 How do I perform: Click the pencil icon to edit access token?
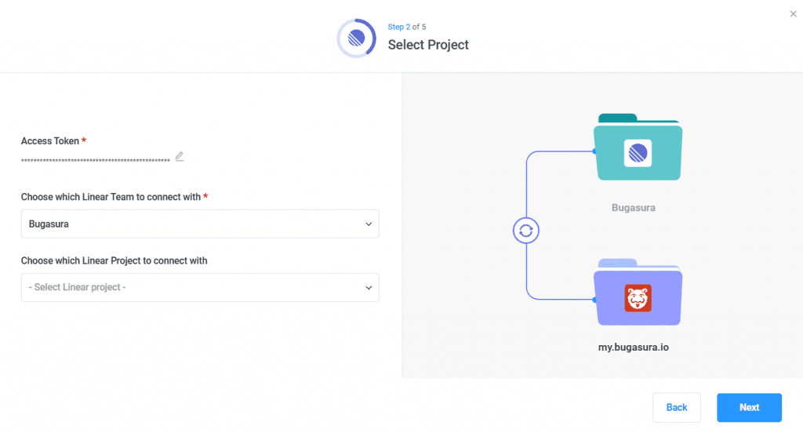pyautogui.click(x=180, y=156)
